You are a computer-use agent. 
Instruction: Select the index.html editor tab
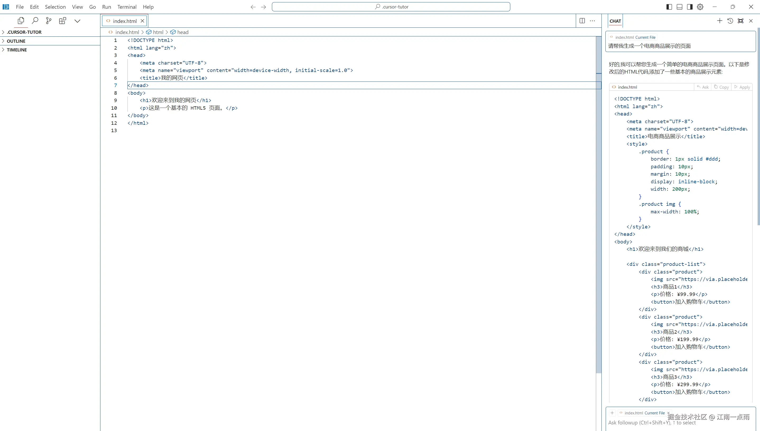pyautogui.click(x=124, y=21)
